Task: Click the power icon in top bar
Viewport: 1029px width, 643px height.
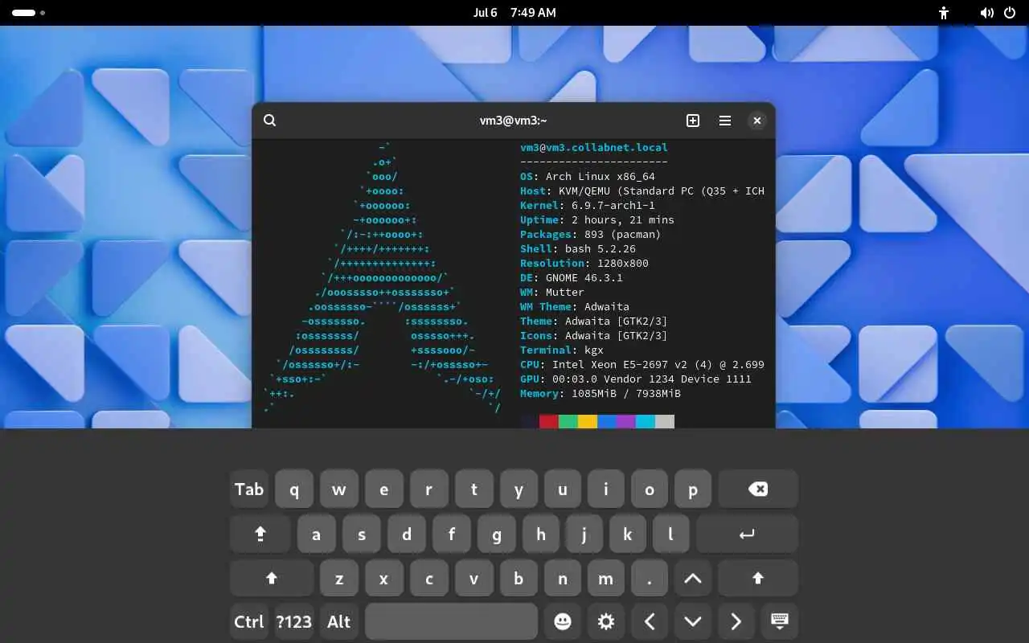Action: [x=1010, y=13]
